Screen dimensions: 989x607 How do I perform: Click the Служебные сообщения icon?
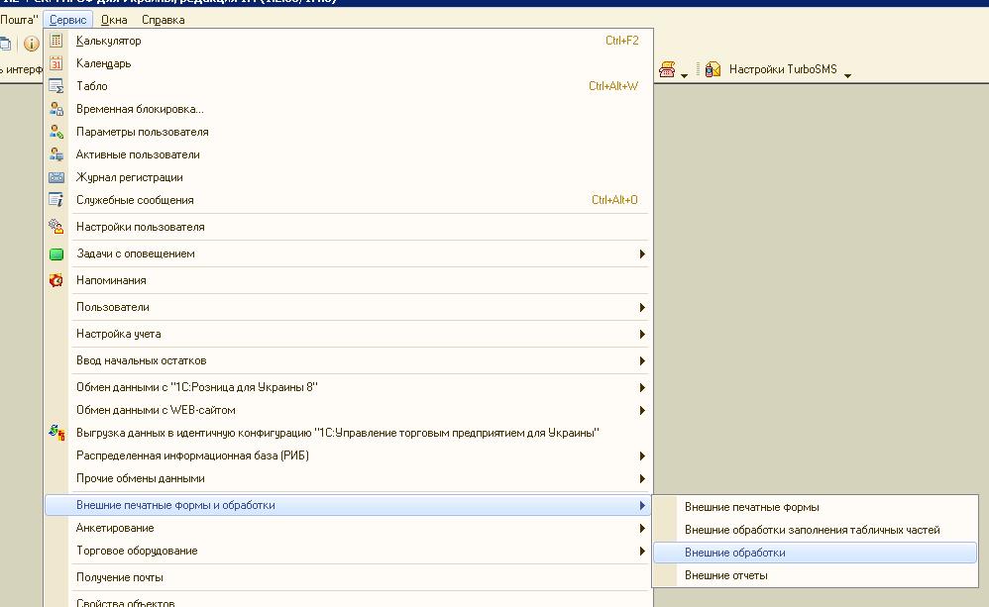pos(56,200)
